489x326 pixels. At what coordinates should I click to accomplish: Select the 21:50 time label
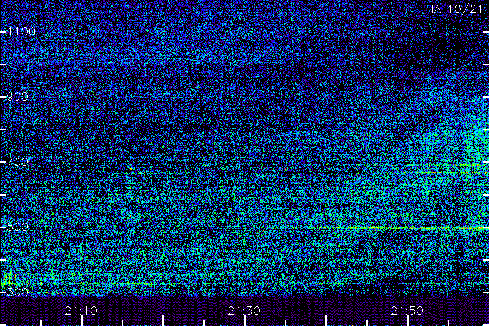(x=407, y=310)
